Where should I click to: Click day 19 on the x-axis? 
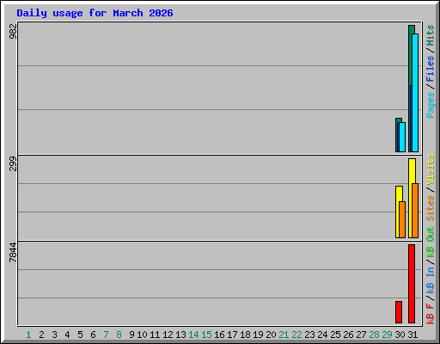point(258,335)
